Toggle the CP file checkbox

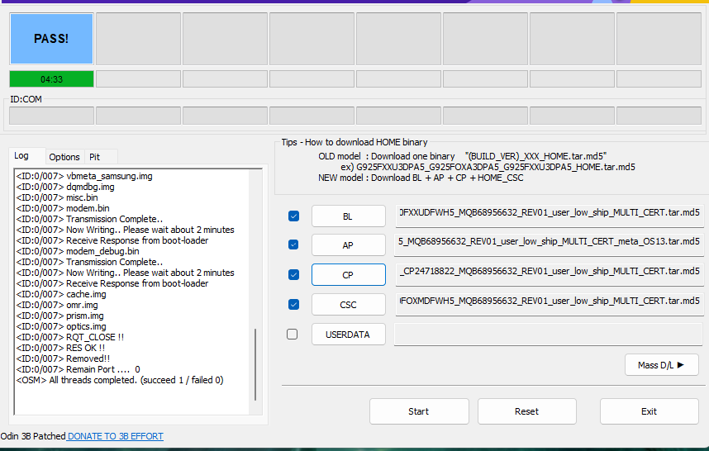click(293, 274)
